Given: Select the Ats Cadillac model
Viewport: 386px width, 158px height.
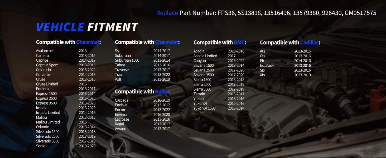Looking at the screenshot, I should pyautogui.click(x=263, y=51).
